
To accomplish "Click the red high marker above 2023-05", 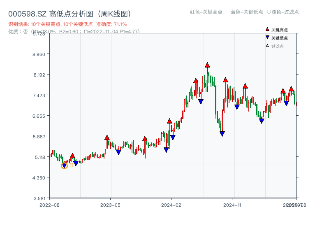I will 107,137.
